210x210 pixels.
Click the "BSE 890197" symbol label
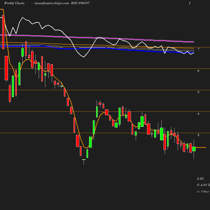click(80, 3)
